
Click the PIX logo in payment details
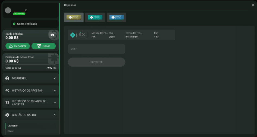coord(78,35)
